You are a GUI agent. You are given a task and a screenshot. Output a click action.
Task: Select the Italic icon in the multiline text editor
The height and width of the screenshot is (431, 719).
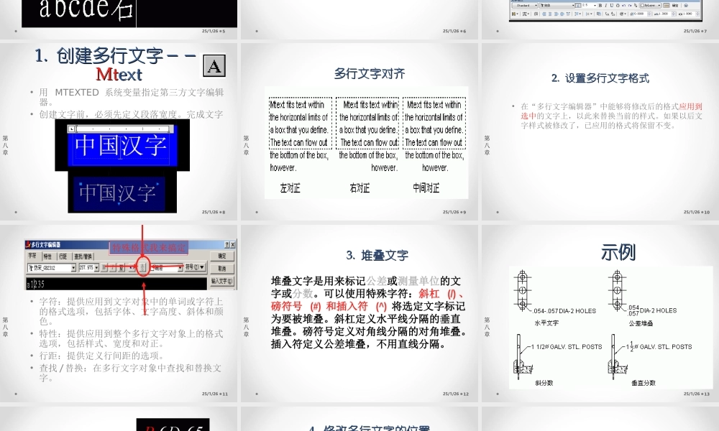[x=112, y=267]
